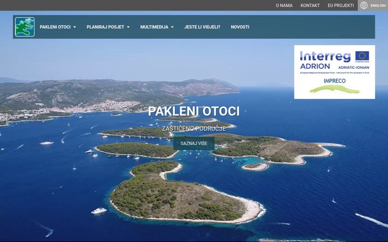The width and height of the screenshot is (388, 242).
Task: Click the IMPRECO logo in the banner
Action: [x=335, y=86]
